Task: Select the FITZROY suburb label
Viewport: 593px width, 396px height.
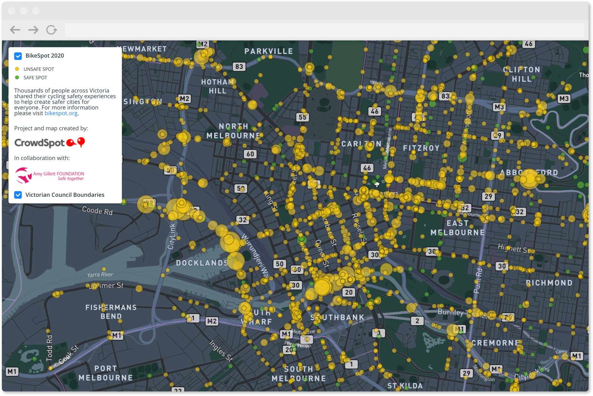Action: tap(421, 148)
